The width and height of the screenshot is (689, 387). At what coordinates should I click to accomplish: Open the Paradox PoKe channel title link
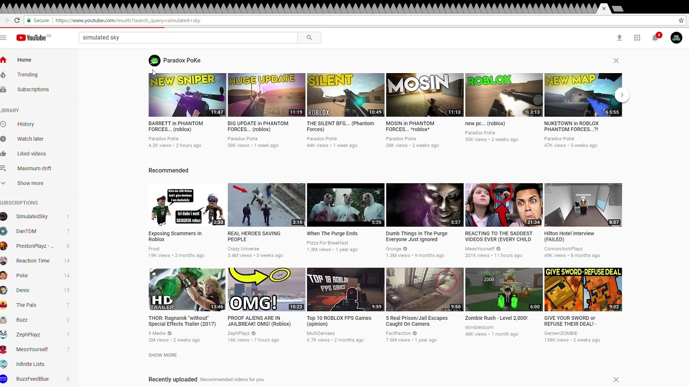click(x=182, y=60)
